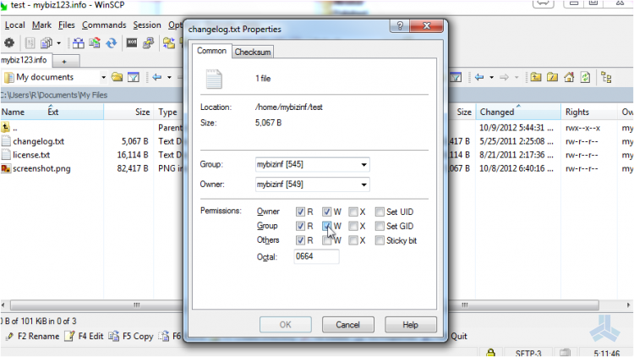Open the My documents drive dropdown
This screenshot has height=357, width=634.
(103, 77)
